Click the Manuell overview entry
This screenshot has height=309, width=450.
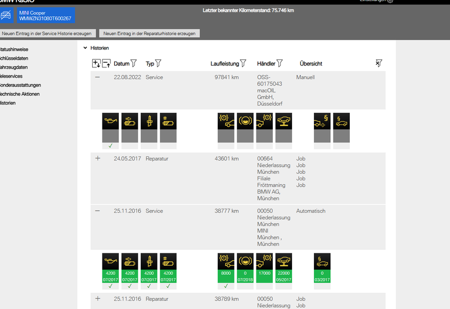pyautogui.click(x=305, y=77)
